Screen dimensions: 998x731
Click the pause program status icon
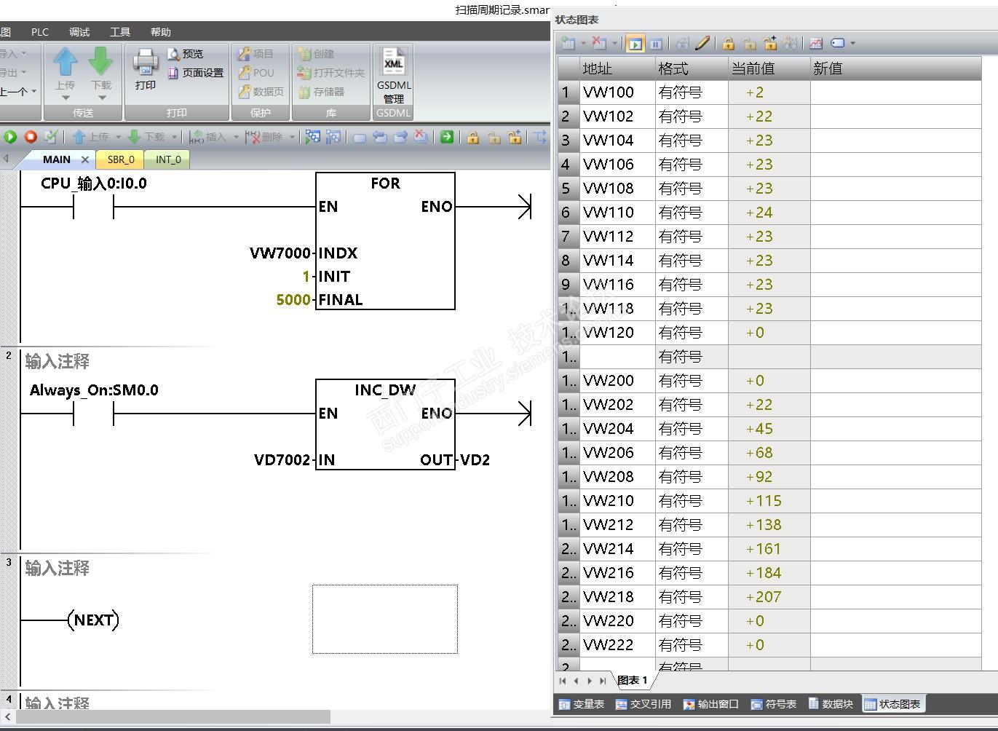(333, 137)
